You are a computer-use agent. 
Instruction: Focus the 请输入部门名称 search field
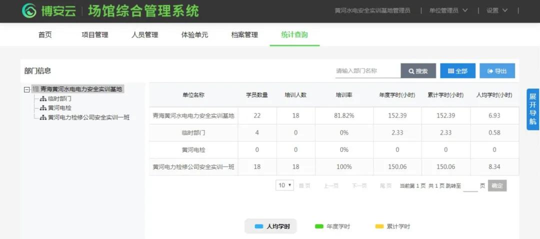coord(368,71)
